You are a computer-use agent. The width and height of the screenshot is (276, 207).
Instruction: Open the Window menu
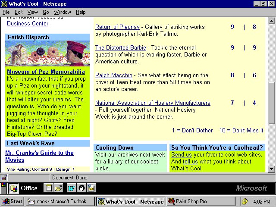[x=62, y=12]
